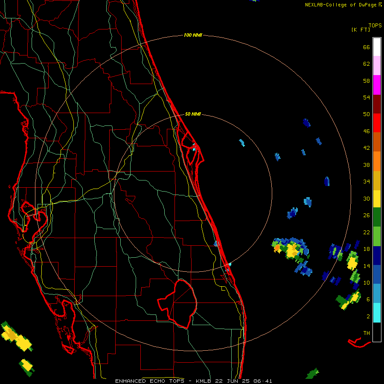Select the bright red legend swatch

click(x=377, y=123)
